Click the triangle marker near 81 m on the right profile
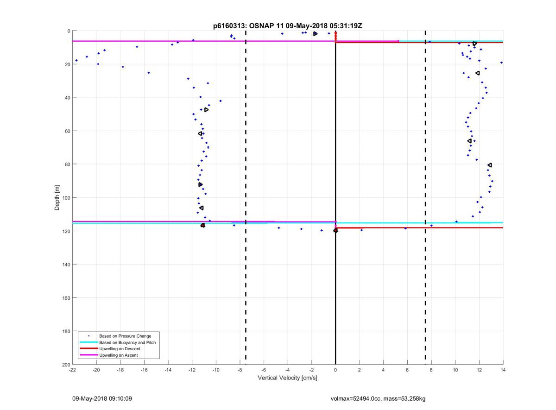The image size is (556, 410). tap(490, 165)
